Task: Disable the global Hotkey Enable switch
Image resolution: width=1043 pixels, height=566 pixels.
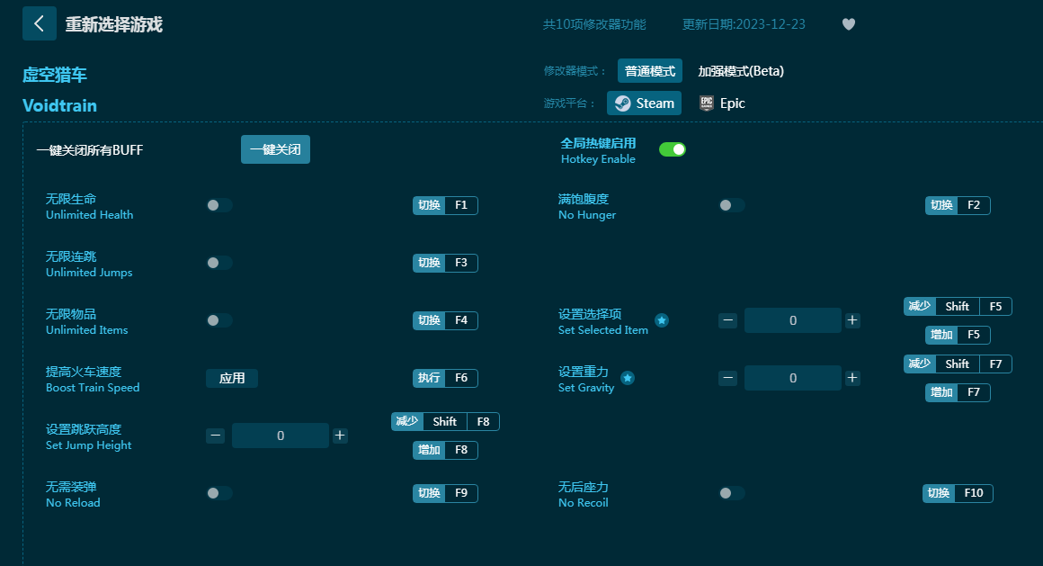Action: (672, 149)
